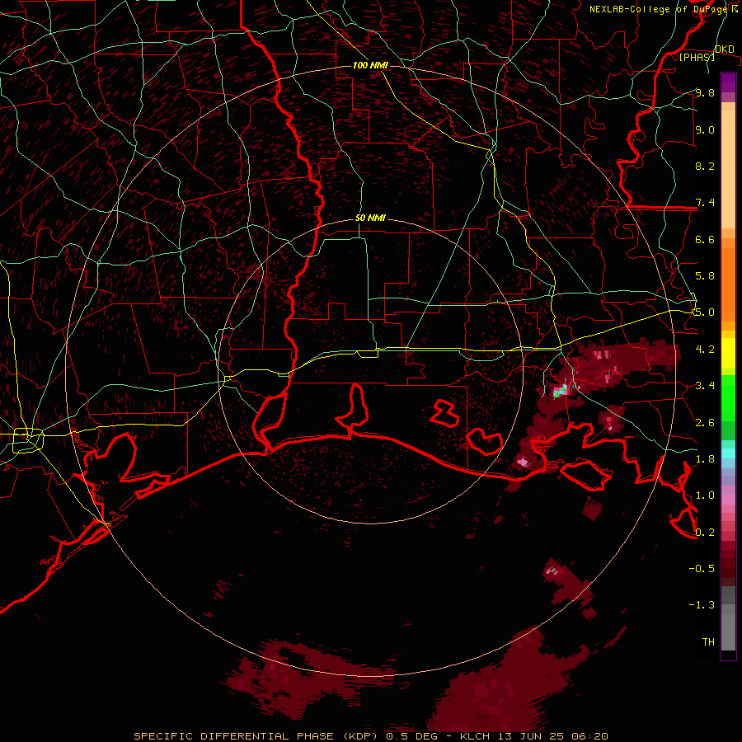Click the 1.8 value on the color scale
The image size is (742, 742).
[x=705, y=458]
